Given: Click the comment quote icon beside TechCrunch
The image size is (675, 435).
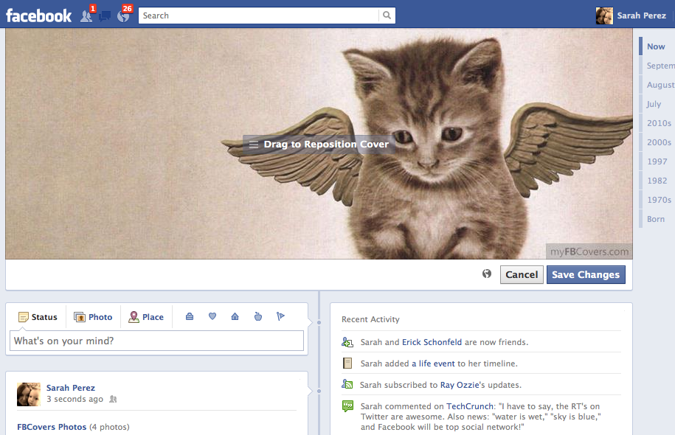Looking at the screenshot, I should 347,406.
